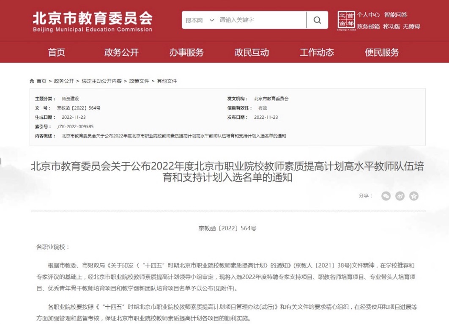449x324 pixels.
Task: Click the 首都之窗 Beijing-China seal logo
Action: coord(346,21)
